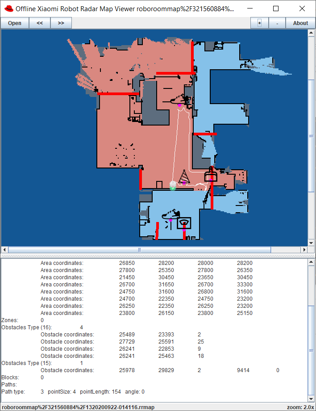The image size is (316, 411).
Task: Click area coordinate value 26850
Action: pyautogui.click(x=127, y=263)
